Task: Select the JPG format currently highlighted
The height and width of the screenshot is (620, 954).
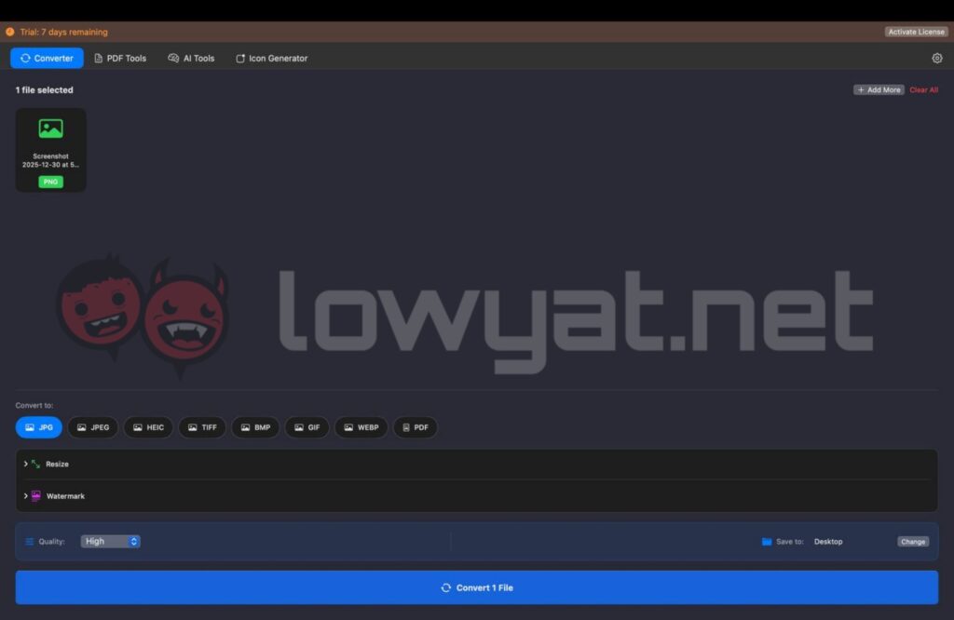Action: pyautogui.click(x=38, y=427)
